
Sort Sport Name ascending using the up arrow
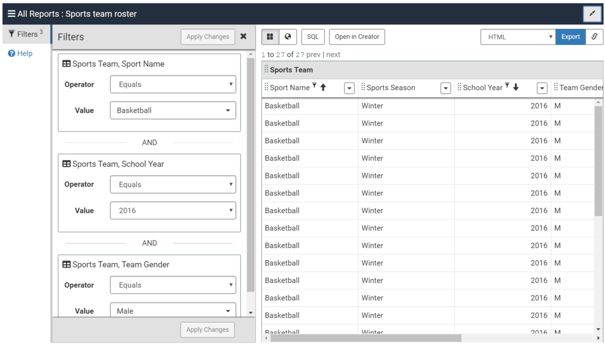tap(323, 88)
